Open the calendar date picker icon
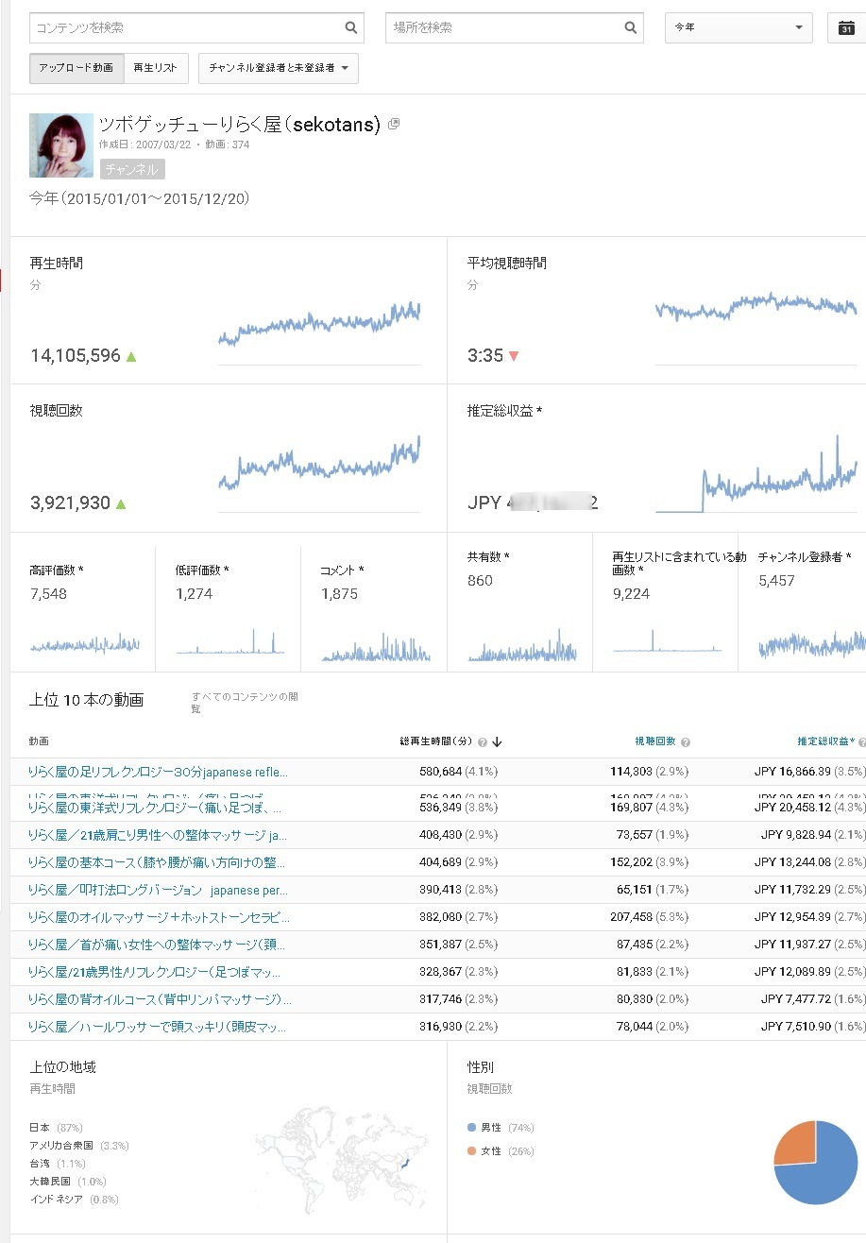 pyautogui.click(x=846, y=28)
